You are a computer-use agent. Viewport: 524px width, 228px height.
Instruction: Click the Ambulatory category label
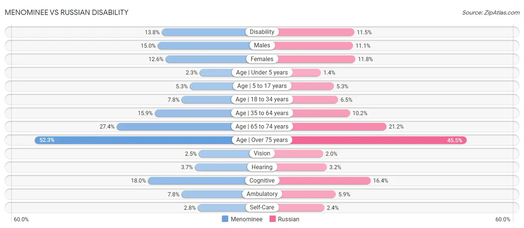click(x=262, y=194)
